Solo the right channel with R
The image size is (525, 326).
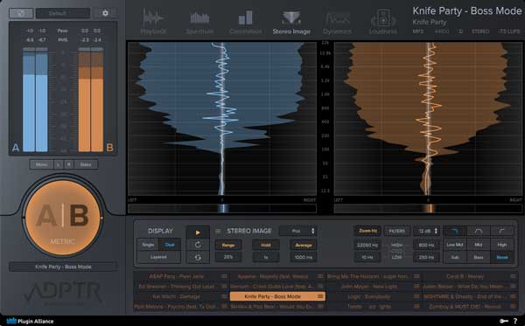pyautogui.click(x=69, y=164)
